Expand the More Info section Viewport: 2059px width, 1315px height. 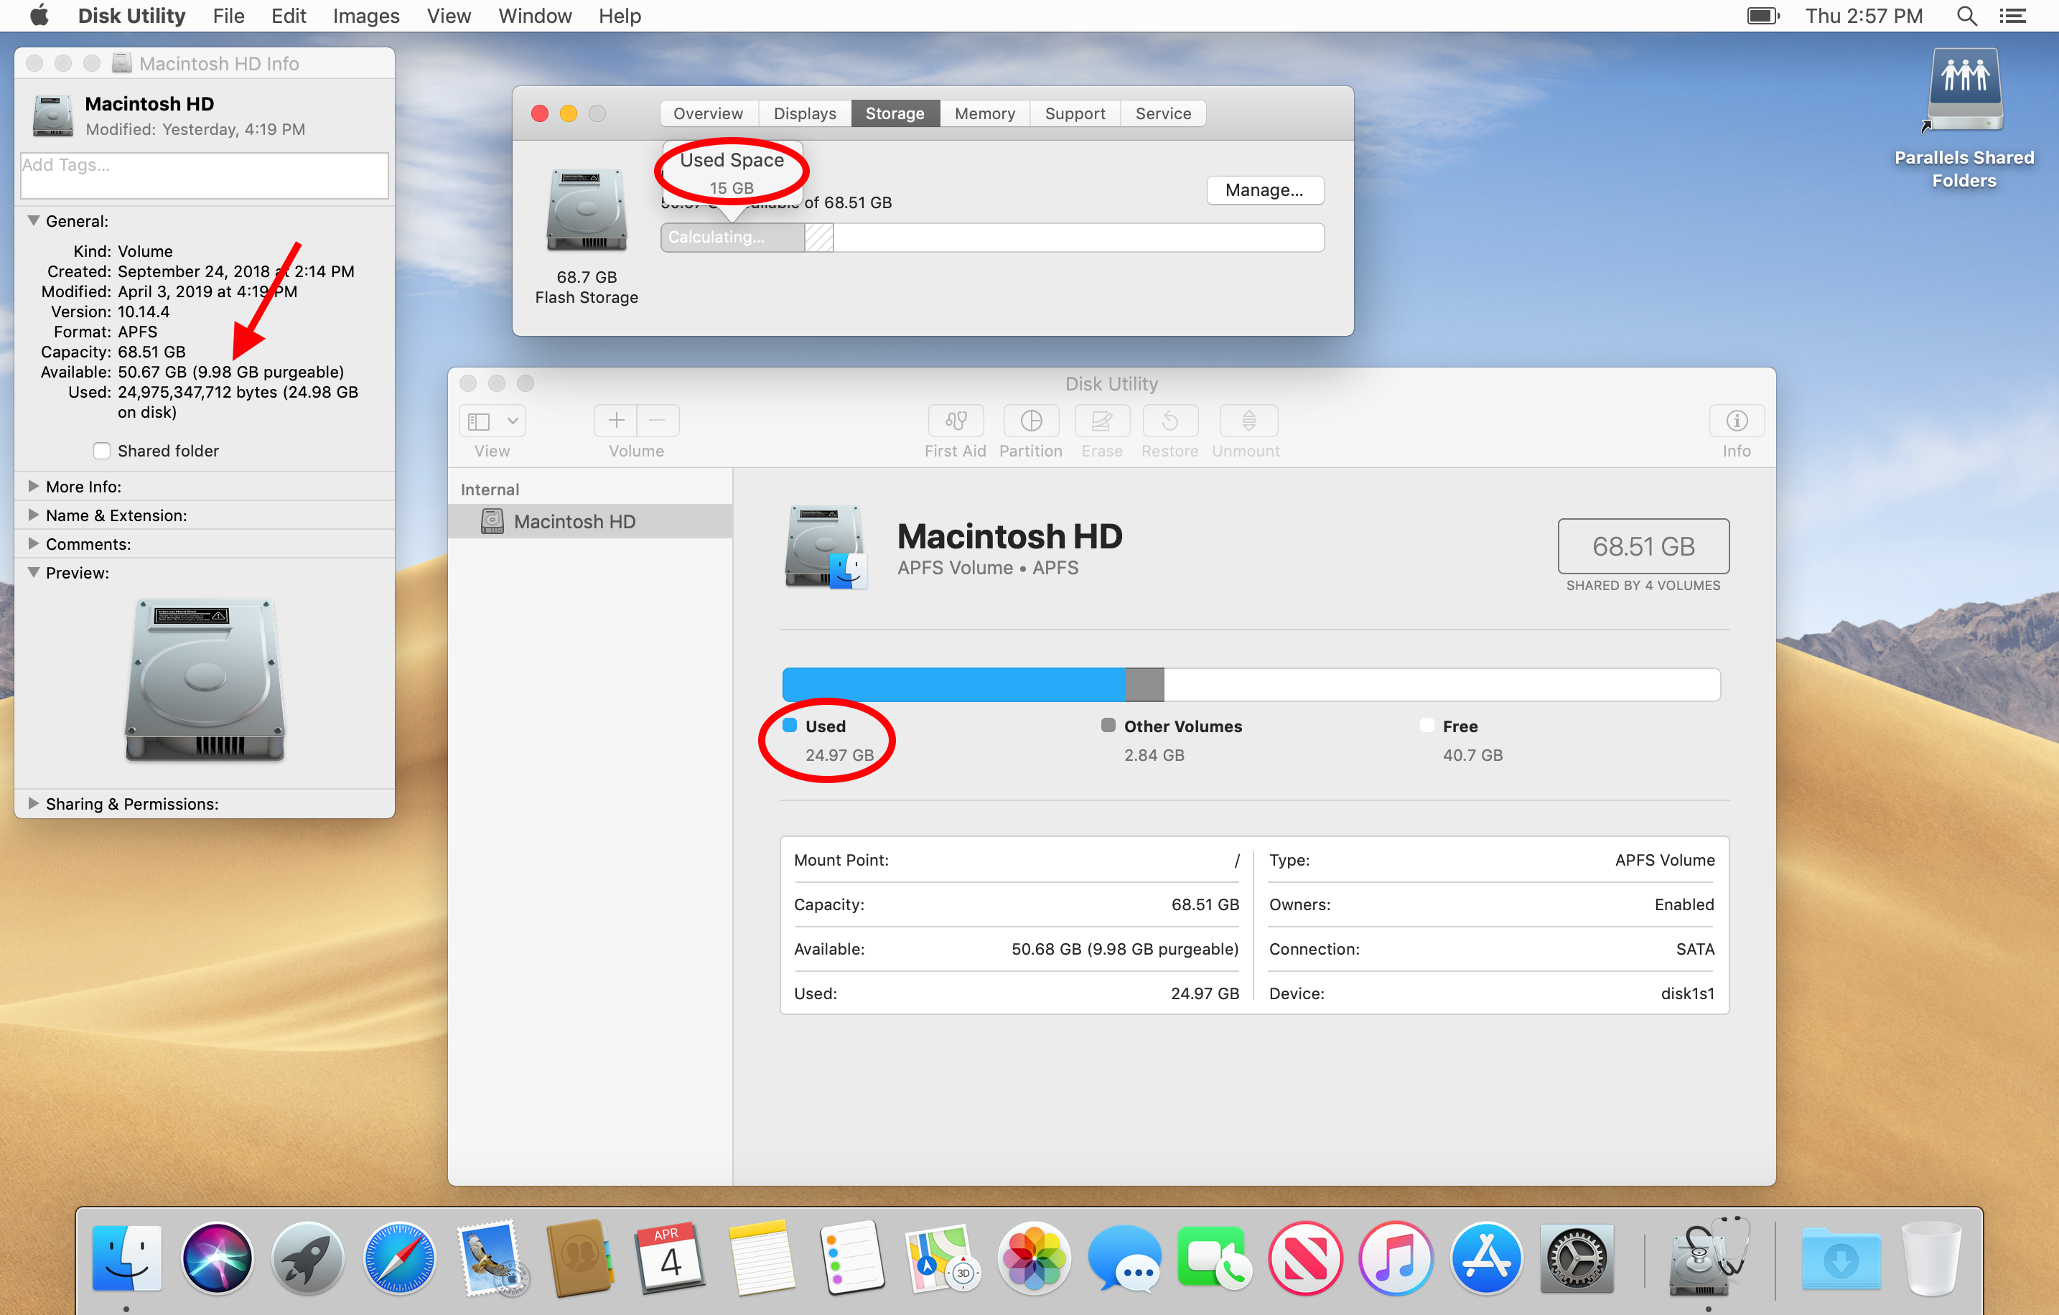click(33, 487)
